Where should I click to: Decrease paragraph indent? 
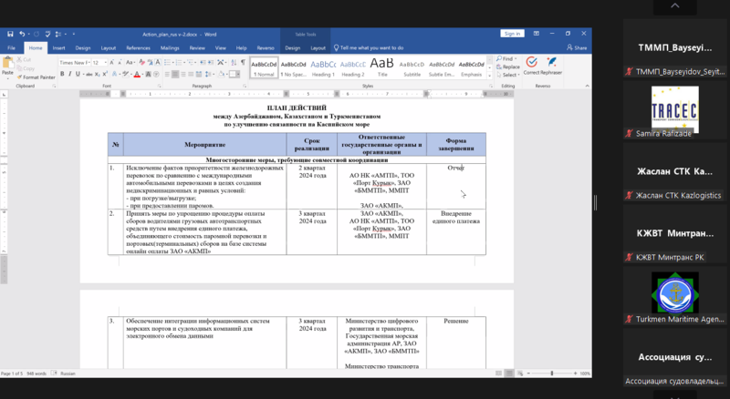pyautogui.click(x=203, y=62)
